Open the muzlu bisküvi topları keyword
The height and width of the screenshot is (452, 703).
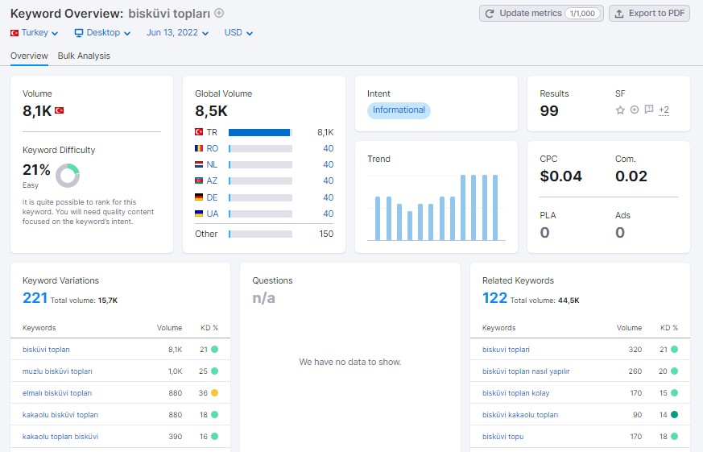pos(57,371)
